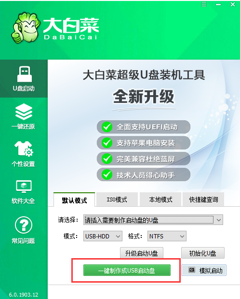Click the 全面支持UEFI启动 green checkmark

coord(107,127)
